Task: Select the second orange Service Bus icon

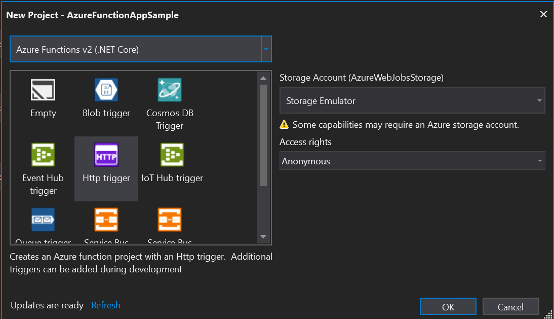Action: pyautogui.click(x=170, y=220)
